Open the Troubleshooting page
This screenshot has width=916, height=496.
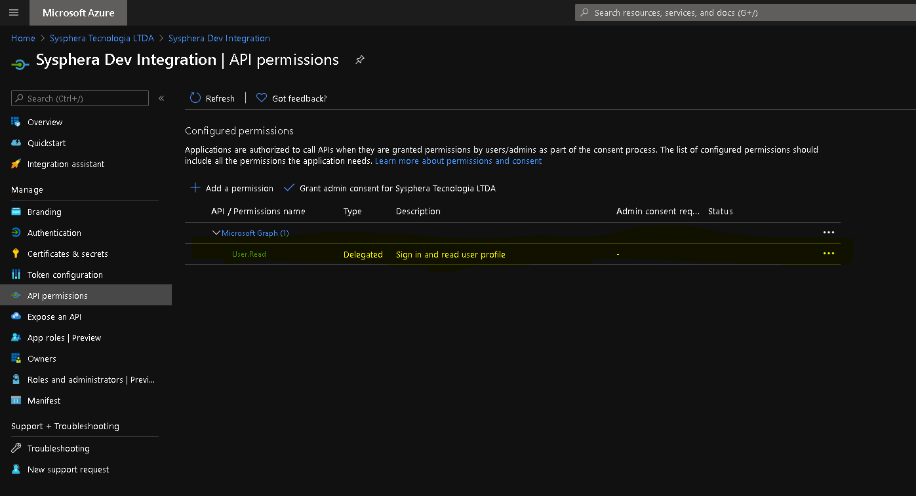58,448
